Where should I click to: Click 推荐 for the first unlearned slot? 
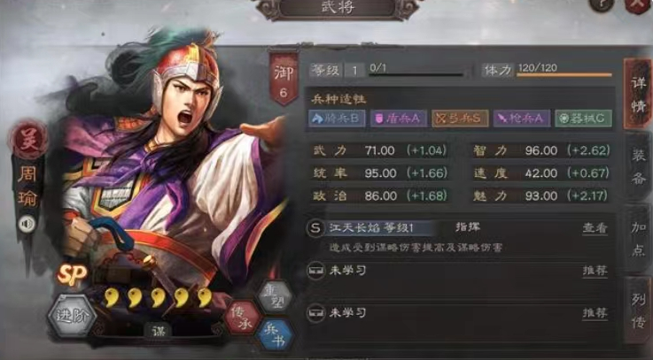(x=595, y=271)
